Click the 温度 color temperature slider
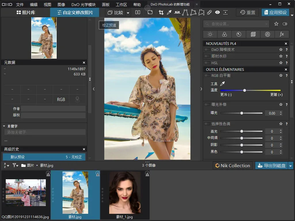The image size is (295, 221). tap(250, 90)
